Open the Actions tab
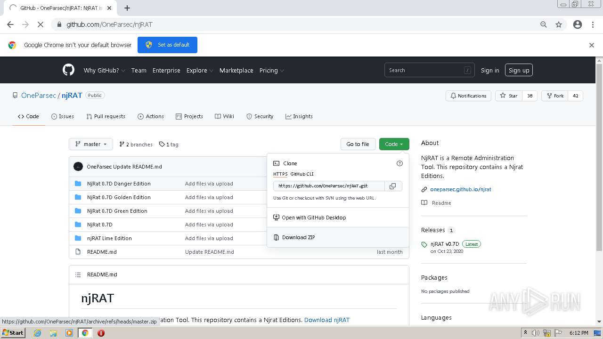 151,116
